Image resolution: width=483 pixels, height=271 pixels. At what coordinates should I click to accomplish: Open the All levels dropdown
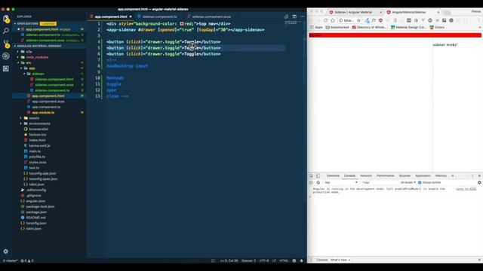[x=408, y=182]
